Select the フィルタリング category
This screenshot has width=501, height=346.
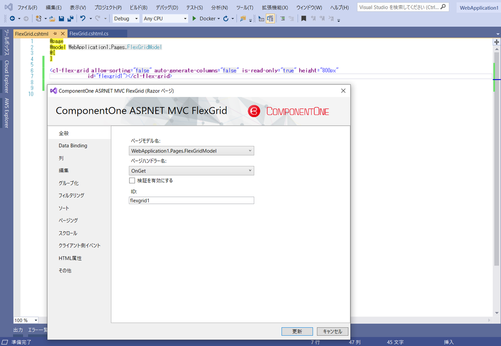coord(79,196)
